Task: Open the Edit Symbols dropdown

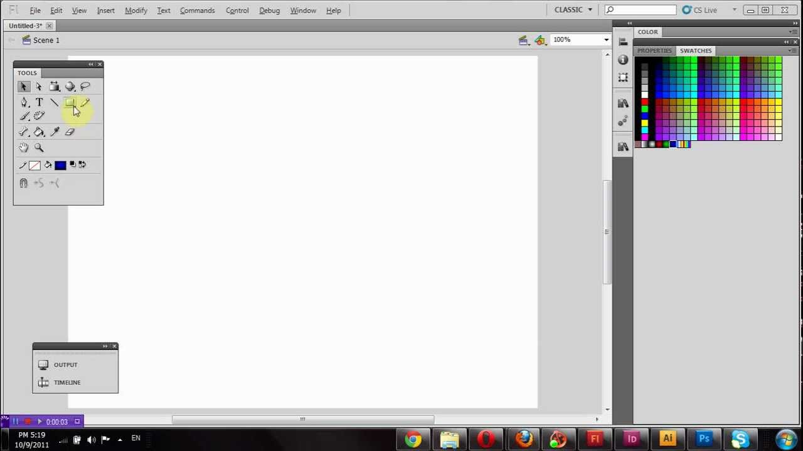Action: [x=540, y=40]
